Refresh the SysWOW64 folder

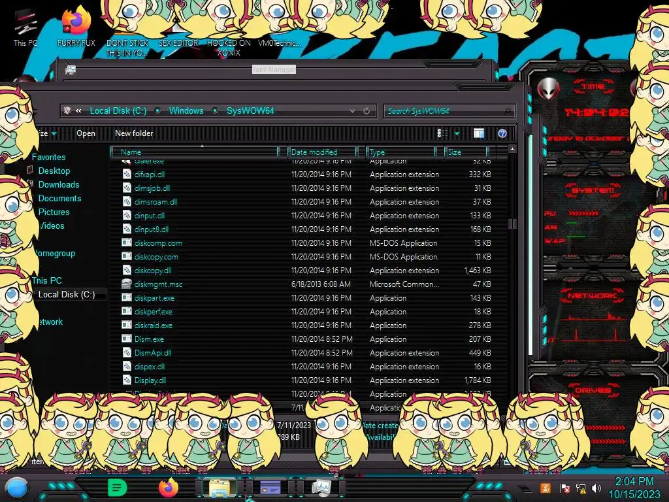[x=367, y=111]
